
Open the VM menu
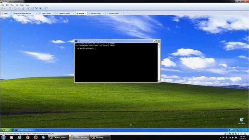click(17, 5)
